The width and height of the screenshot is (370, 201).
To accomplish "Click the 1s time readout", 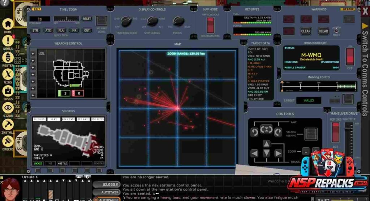I will [x=40, y=19].
